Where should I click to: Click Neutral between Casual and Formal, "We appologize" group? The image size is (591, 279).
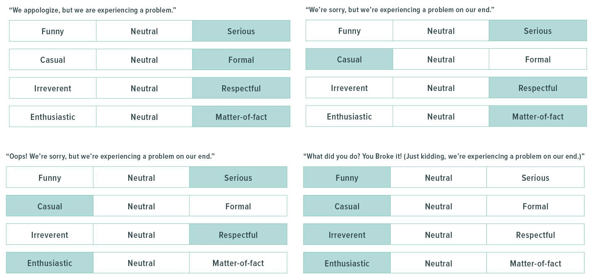[x=144, y=60]
